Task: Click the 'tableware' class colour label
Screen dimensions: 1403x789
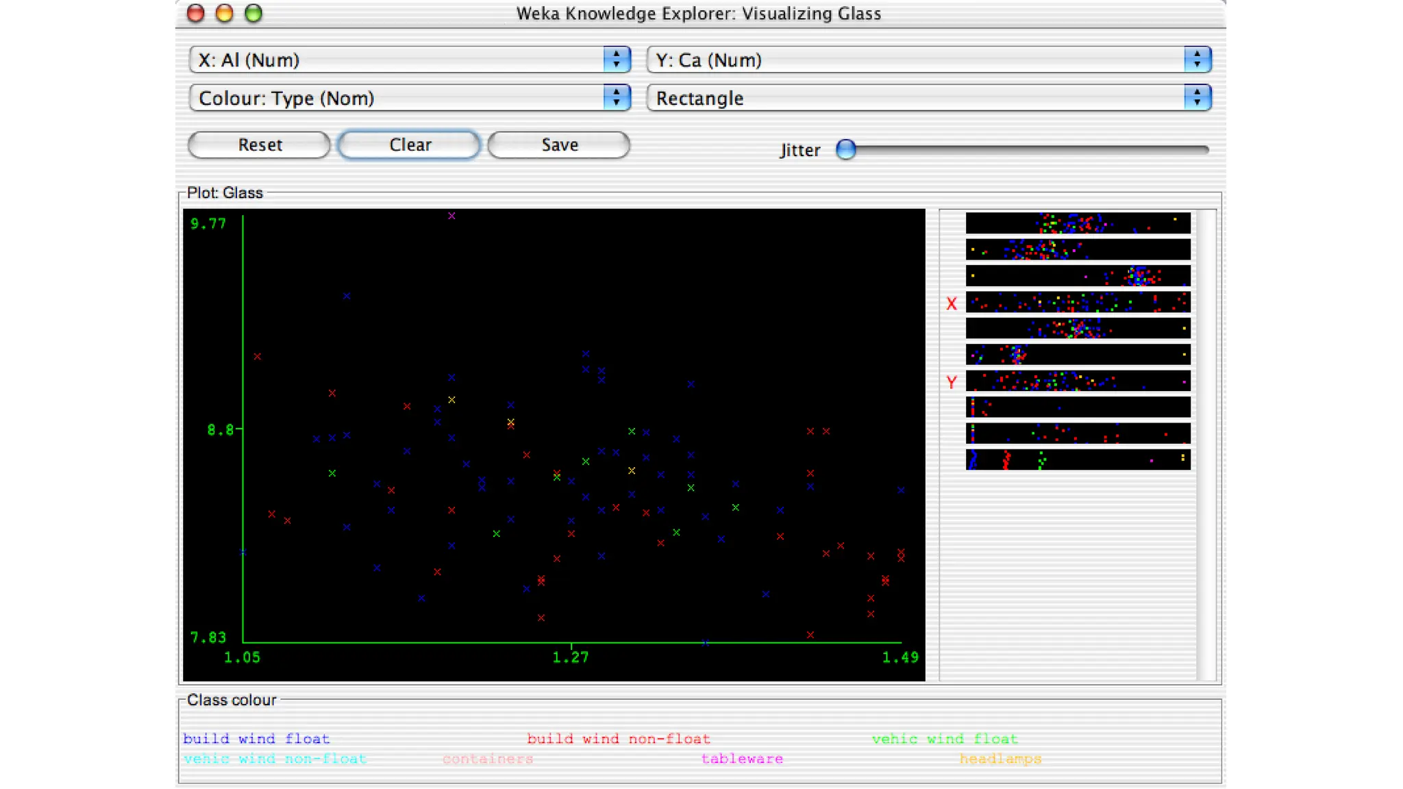Action: click(x=742, y=759)
